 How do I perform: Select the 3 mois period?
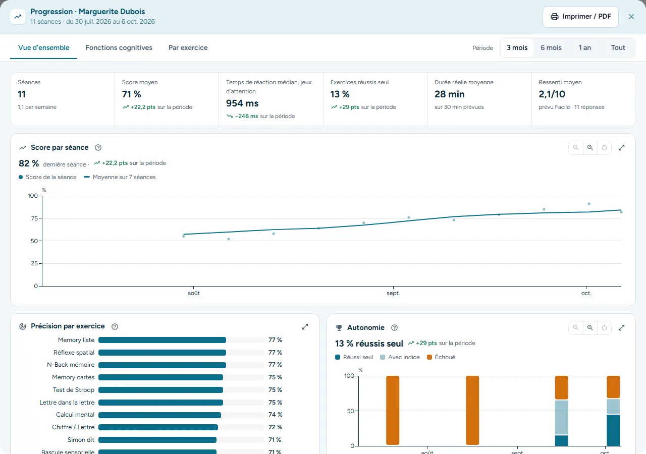pyautogui.click(x=517, y=48)
